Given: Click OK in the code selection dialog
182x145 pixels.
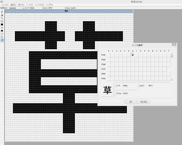Looking at the screenshot, I should click(x=131, y=102).
